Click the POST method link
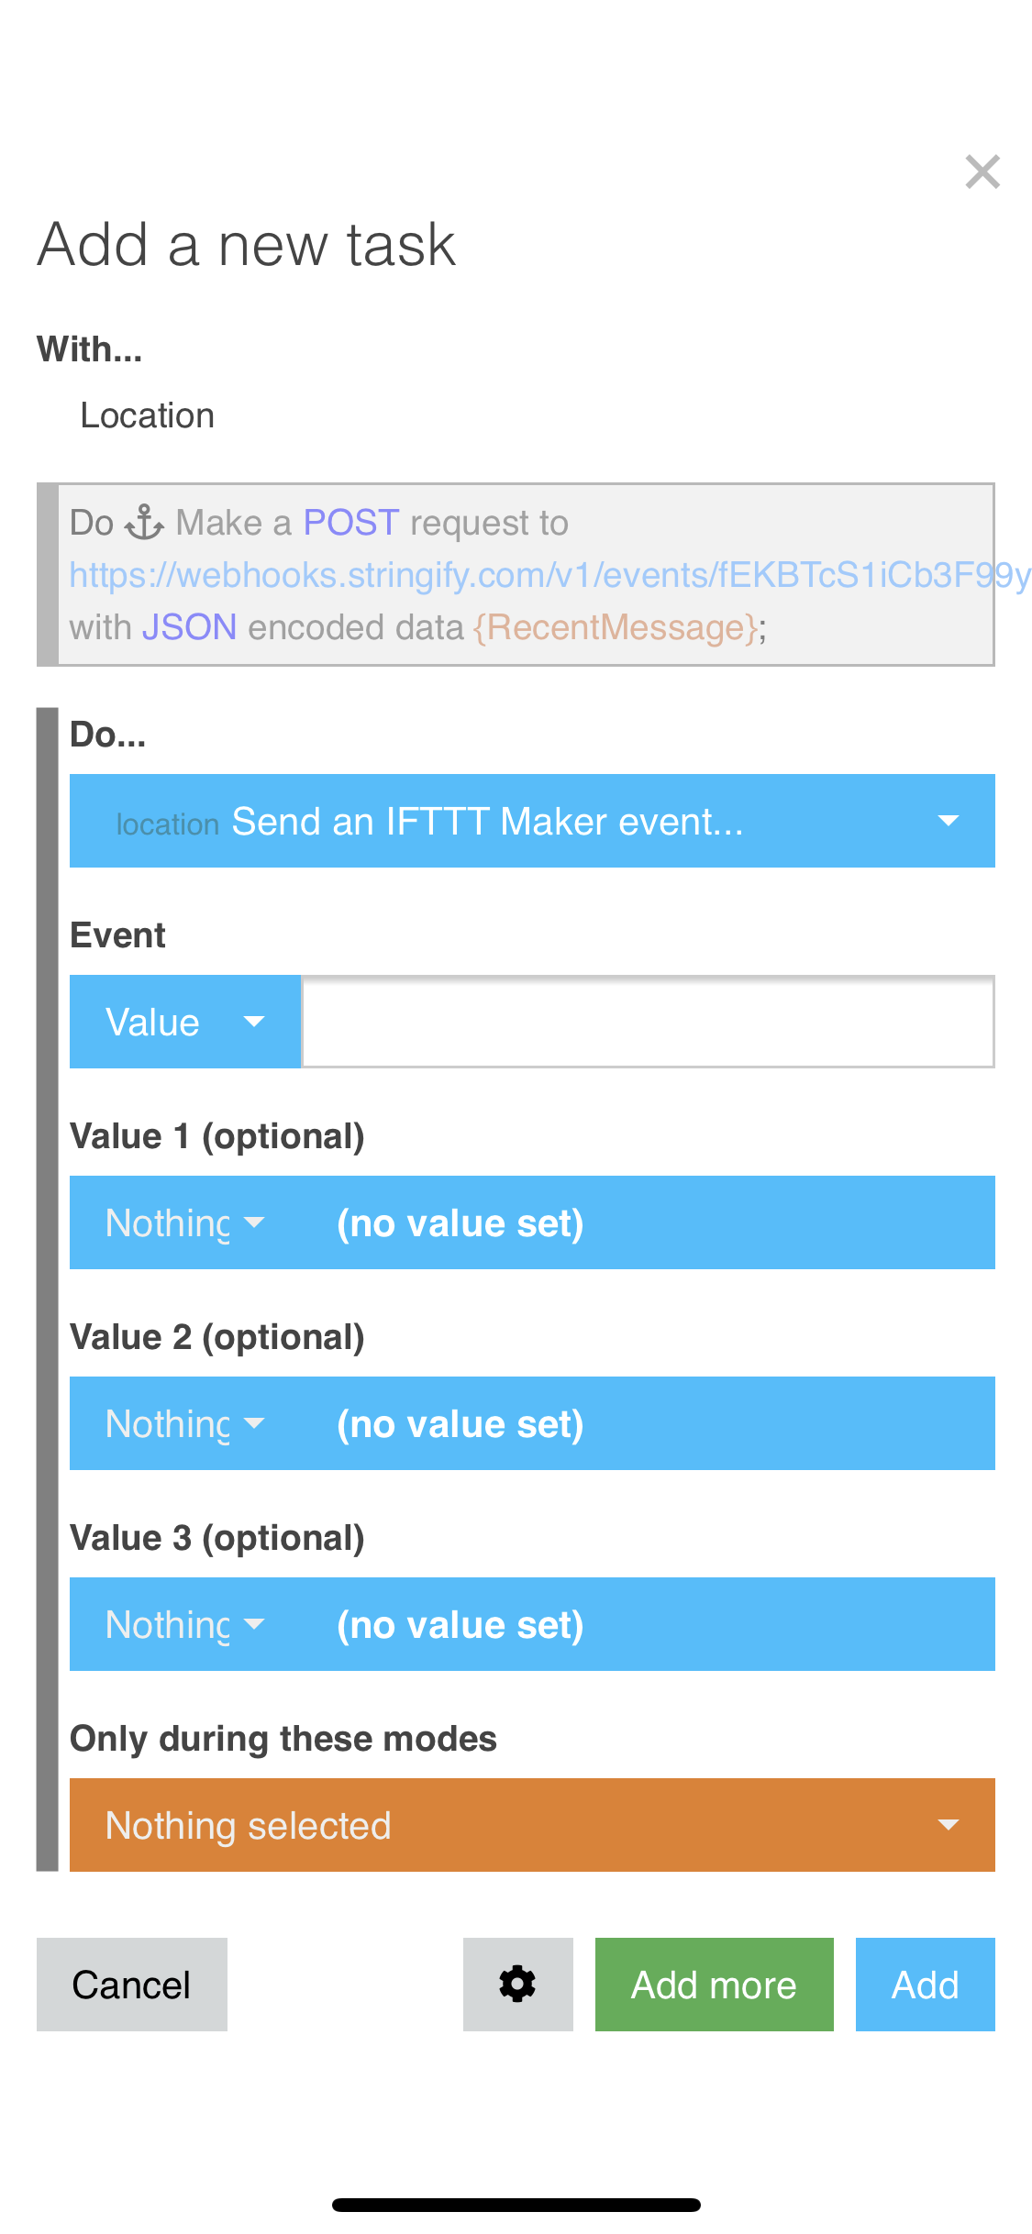The width and height of the screenshot is (1032, 2234). click(x=351, y=523)
